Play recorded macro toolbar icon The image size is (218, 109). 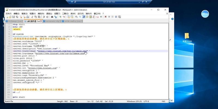pos(113,17)
